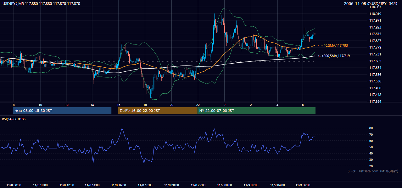This screenshot has height=188, width=402.
Task: Click price axis label 117.923
Action: pos(375,27)
